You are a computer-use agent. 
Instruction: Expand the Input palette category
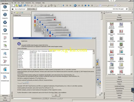tap(119, 15)
